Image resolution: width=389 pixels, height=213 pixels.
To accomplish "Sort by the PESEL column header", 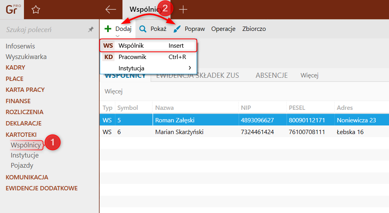I will [297, 108].
